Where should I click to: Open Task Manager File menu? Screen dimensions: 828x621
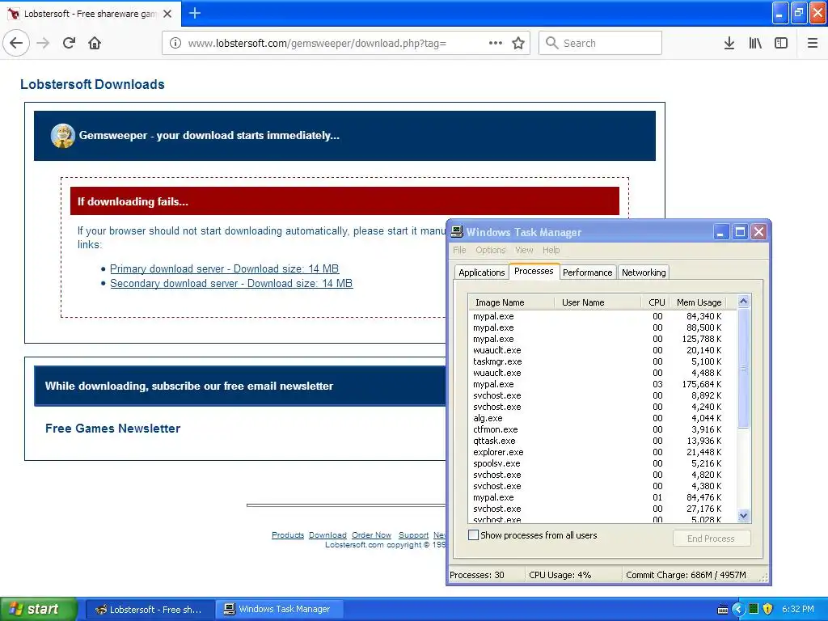[459, 250]
